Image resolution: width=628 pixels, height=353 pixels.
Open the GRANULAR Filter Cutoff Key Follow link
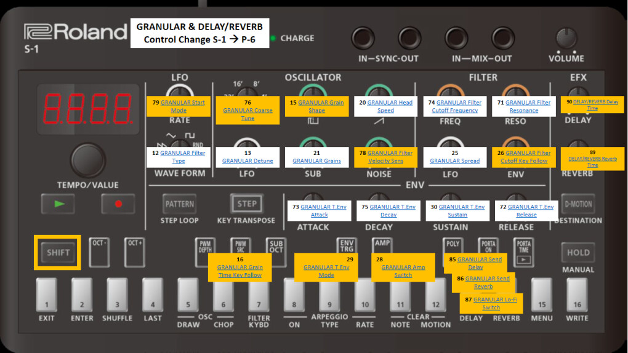tap(528, 157)
